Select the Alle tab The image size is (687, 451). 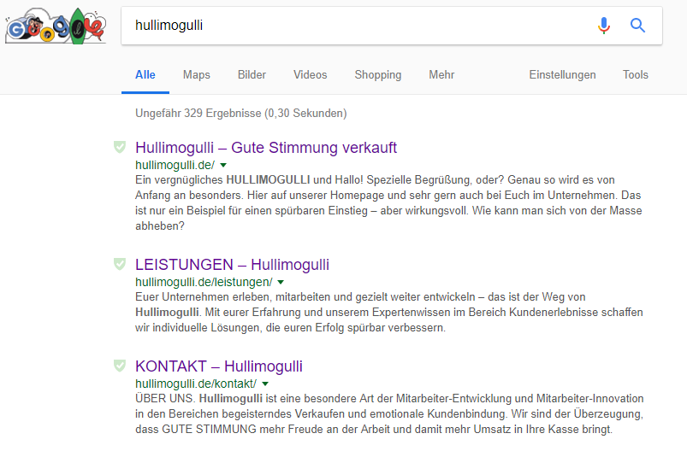[x=145, y=75]
